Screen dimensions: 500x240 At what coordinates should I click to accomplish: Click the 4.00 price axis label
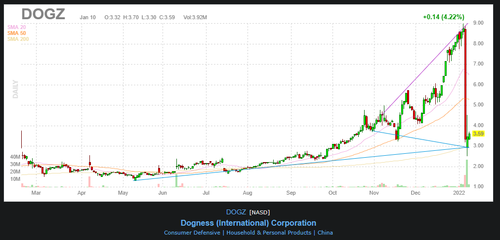pyautogui.click(x=478, y=126)
